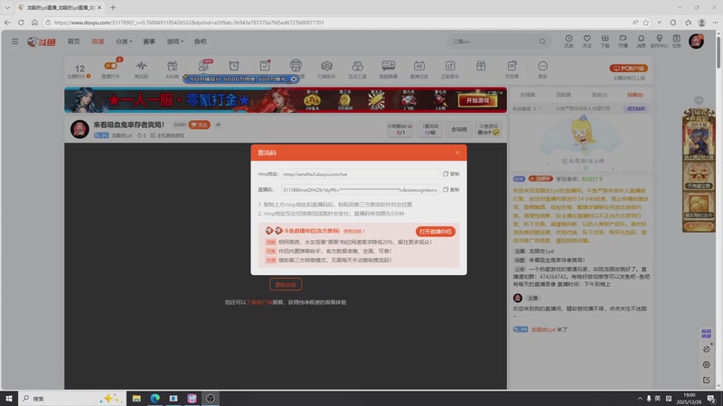Expand the 游戏 dropdown in the nav
This screenshot has height=406, width=723.
click(x=174, y=42)
